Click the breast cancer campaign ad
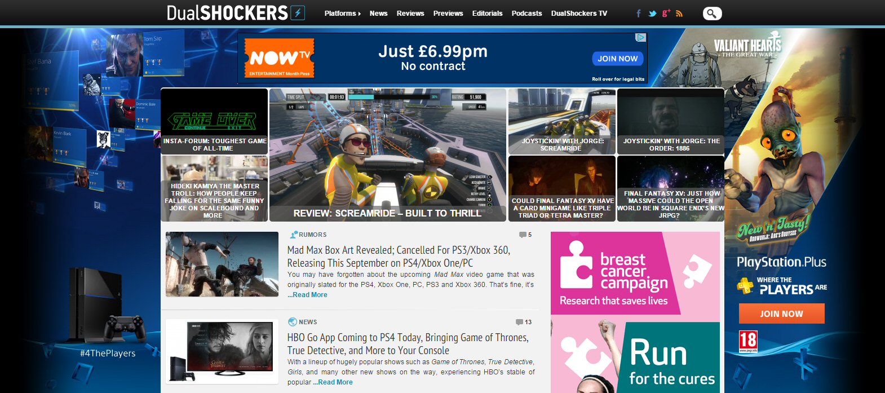885x393 pixels. click(635, 273)
